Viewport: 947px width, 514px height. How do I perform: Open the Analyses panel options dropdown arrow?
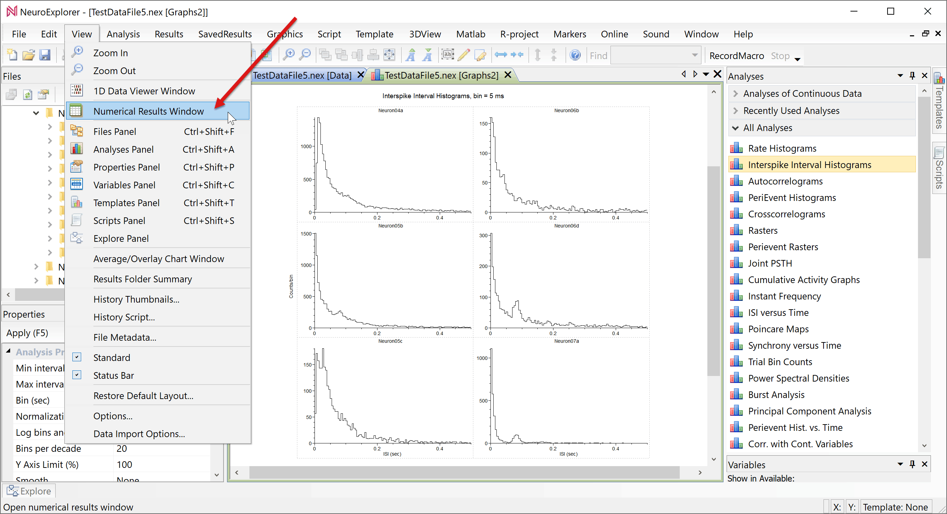pyautogui.click(x=900, y=75)
